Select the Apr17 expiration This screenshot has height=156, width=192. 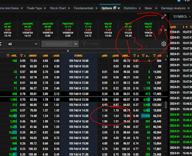(128, 29)
